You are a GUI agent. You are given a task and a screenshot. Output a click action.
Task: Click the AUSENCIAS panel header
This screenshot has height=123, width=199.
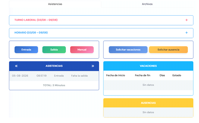click(148, 103)
